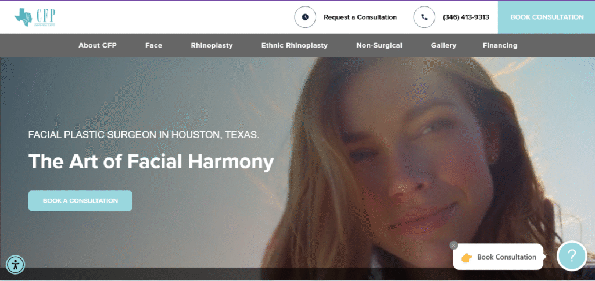Click the pointing hand emoji in the popup
The image size is (595, 281).
466,258
